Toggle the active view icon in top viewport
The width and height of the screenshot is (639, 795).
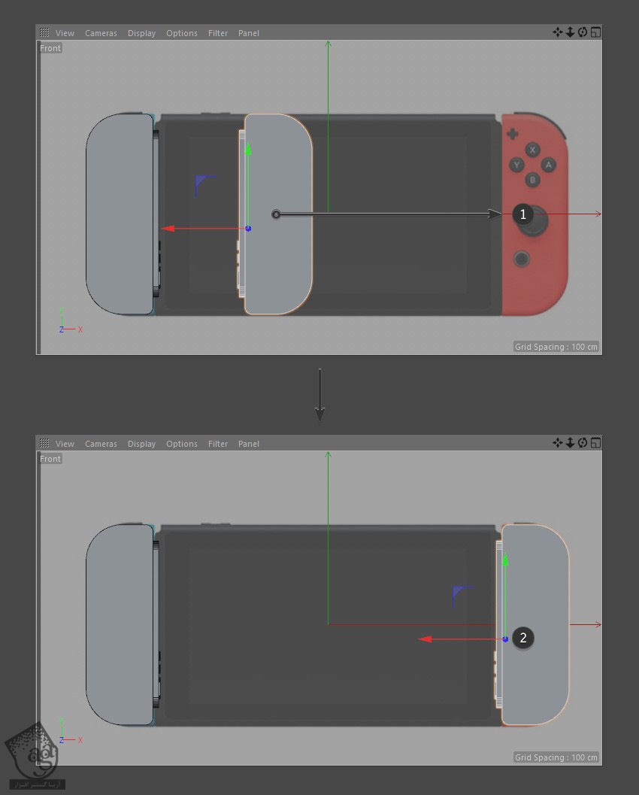coord(595,32)
